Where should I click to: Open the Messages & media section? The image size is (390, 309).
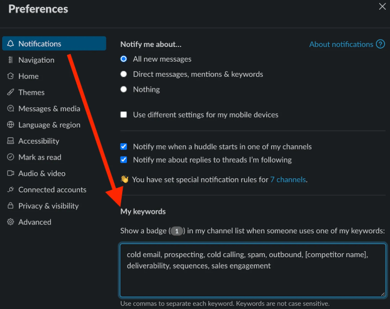point(49,109)
